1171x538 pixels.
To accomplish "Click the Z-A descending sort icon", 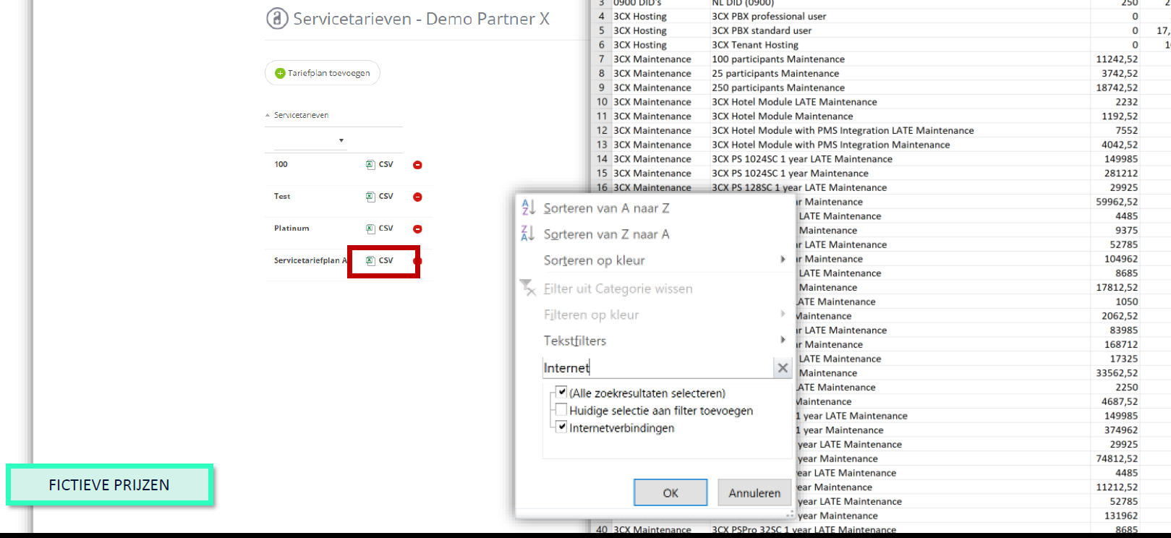I will pos(528,234).
